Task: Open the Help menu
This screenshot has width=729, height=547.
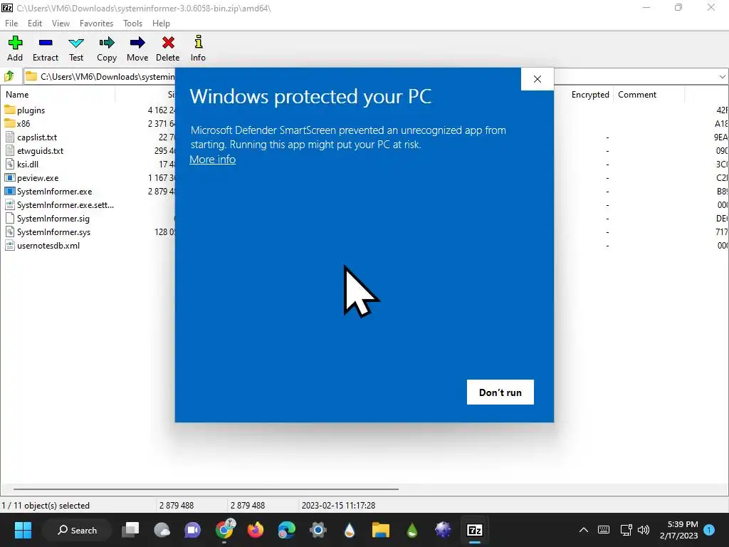Action: pos(161,24)
